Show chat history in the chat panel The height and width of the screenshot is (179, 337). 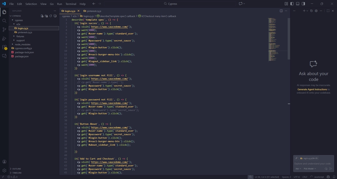point(311,11)
